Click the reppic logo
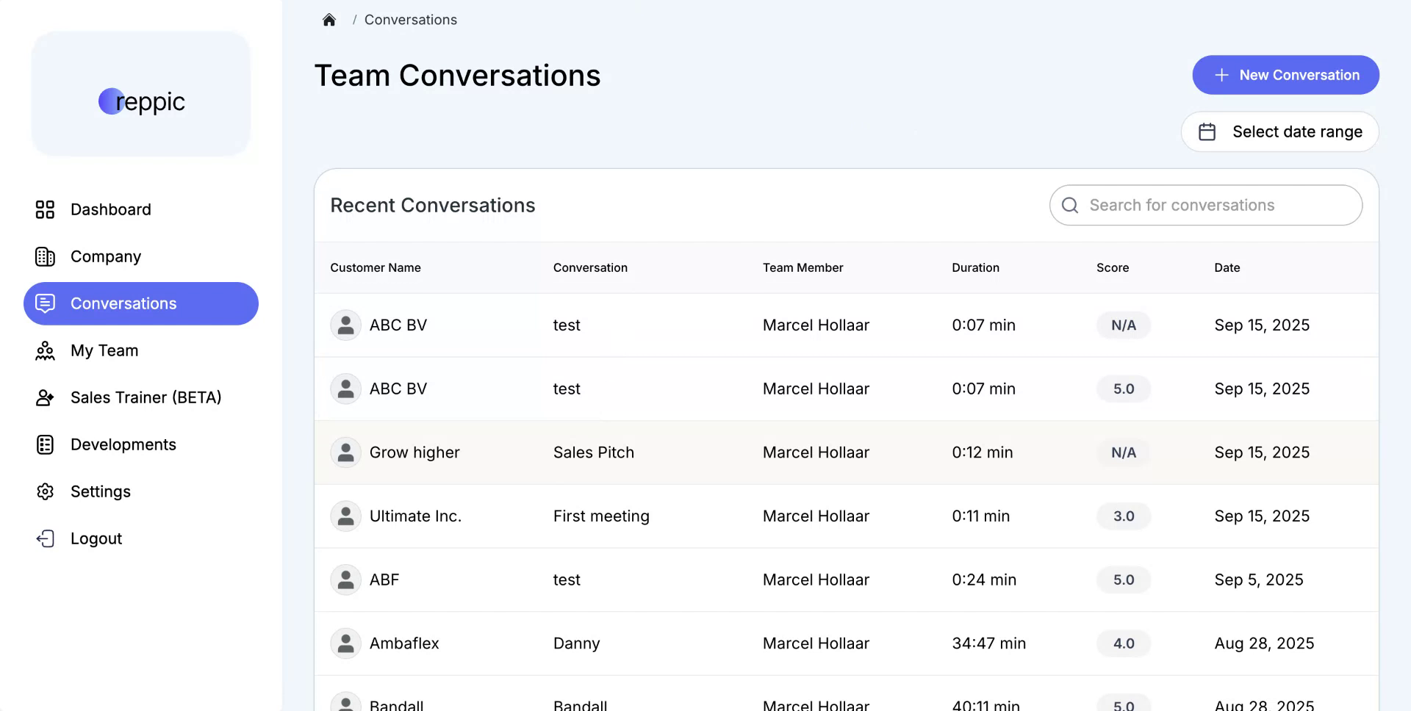Screen dimensions: 1411x711 tap(141, 101)
